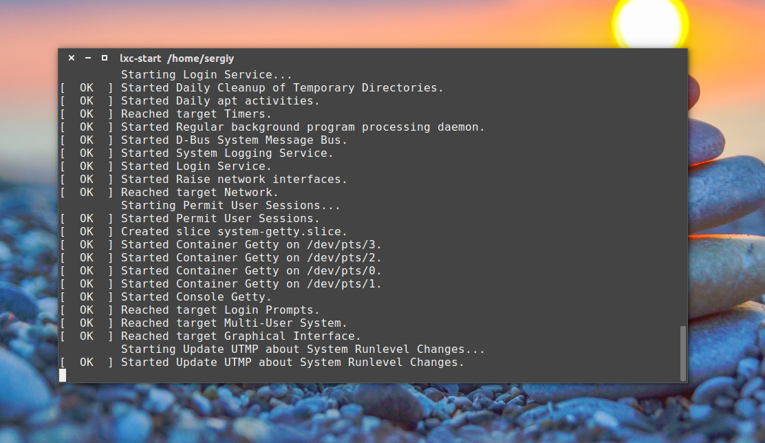The height and width of the screenshot is (443, 765).
Task: Click the 'Started Daily apt activities' line
Action: tap(220, 101)
